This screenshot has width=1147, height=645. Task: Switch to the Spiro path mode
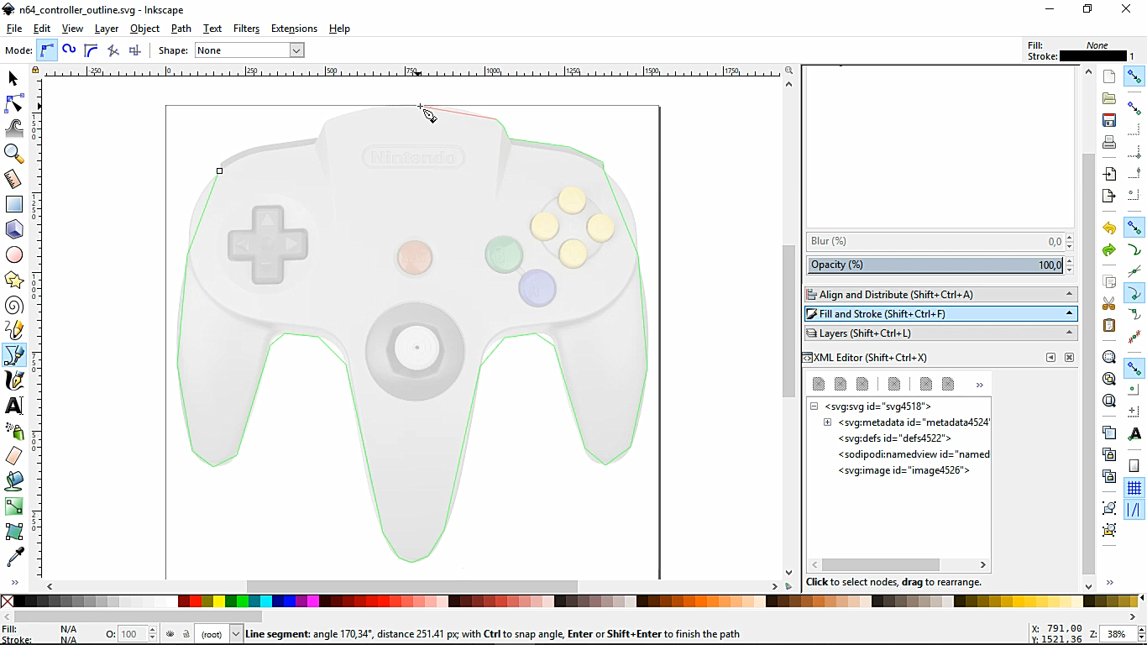click(68, 50)
